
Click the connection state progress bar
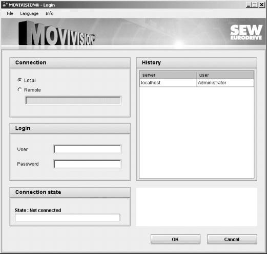(68, 218)
